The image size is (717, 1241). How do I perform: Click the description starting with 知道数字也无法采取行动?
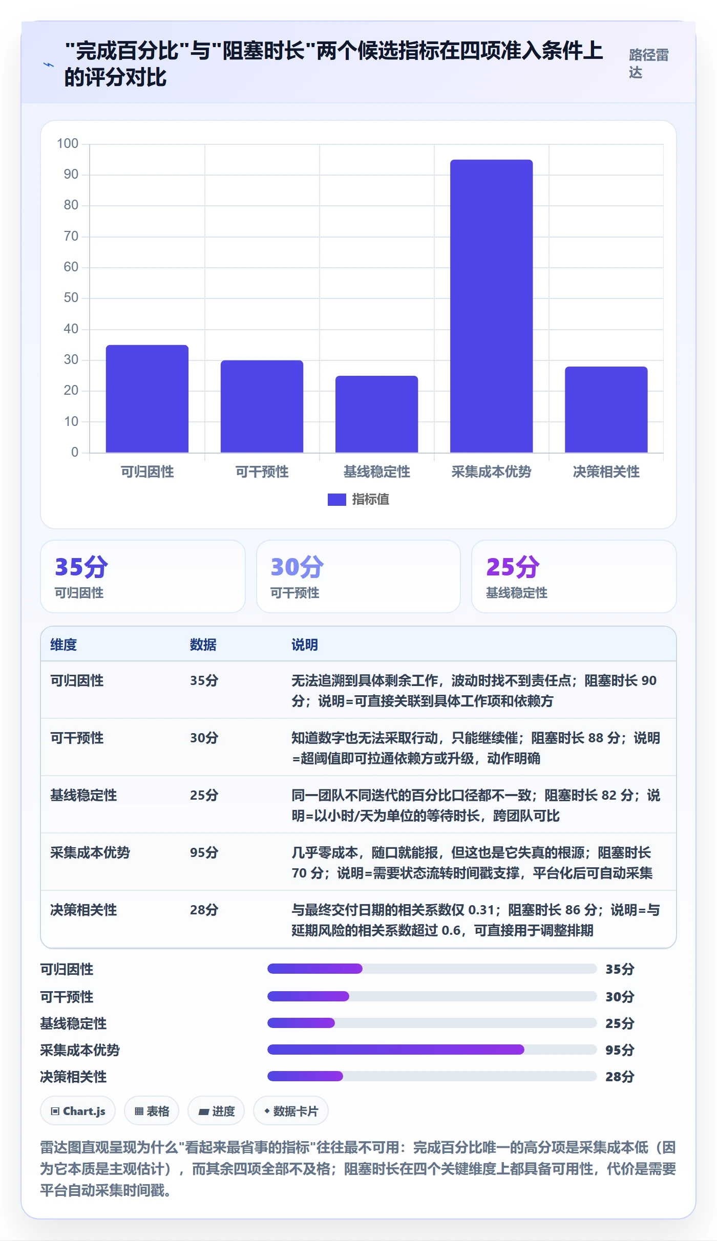(476, 748)
